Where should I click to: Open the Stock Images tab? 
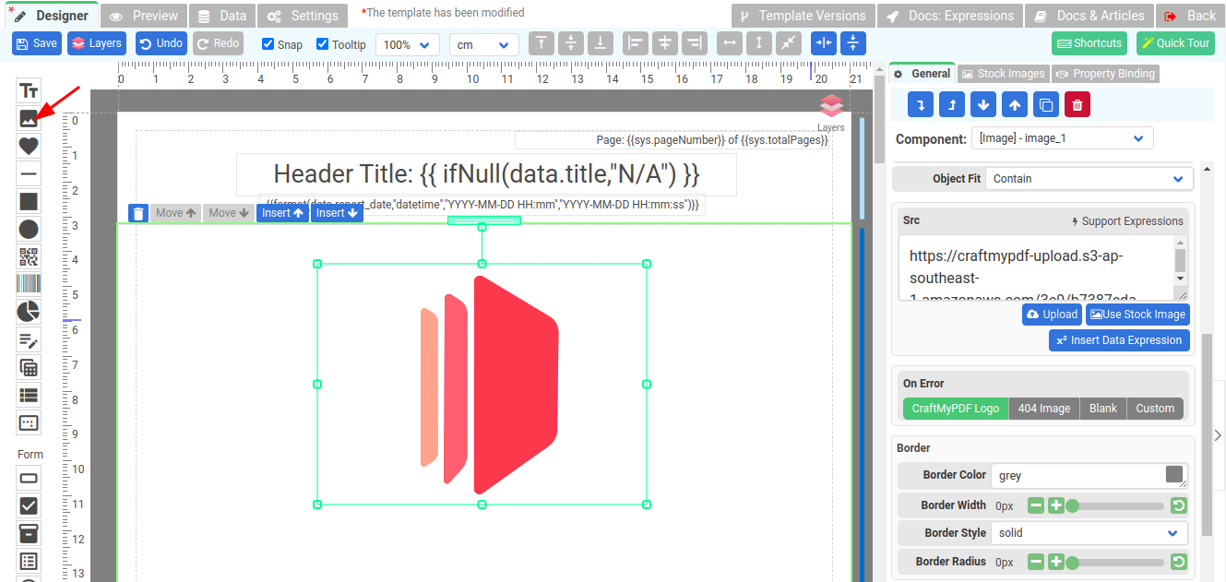1002,74
